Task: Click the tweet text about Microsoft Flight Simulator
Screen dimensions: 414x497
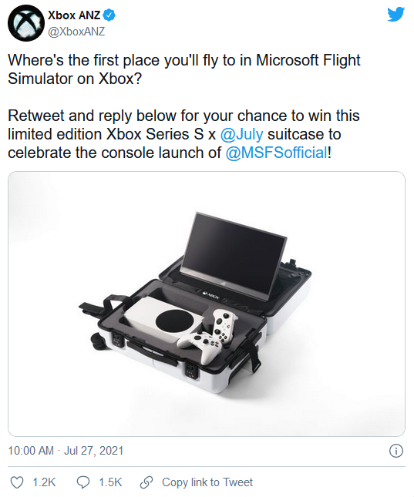Action: (184, 69)
